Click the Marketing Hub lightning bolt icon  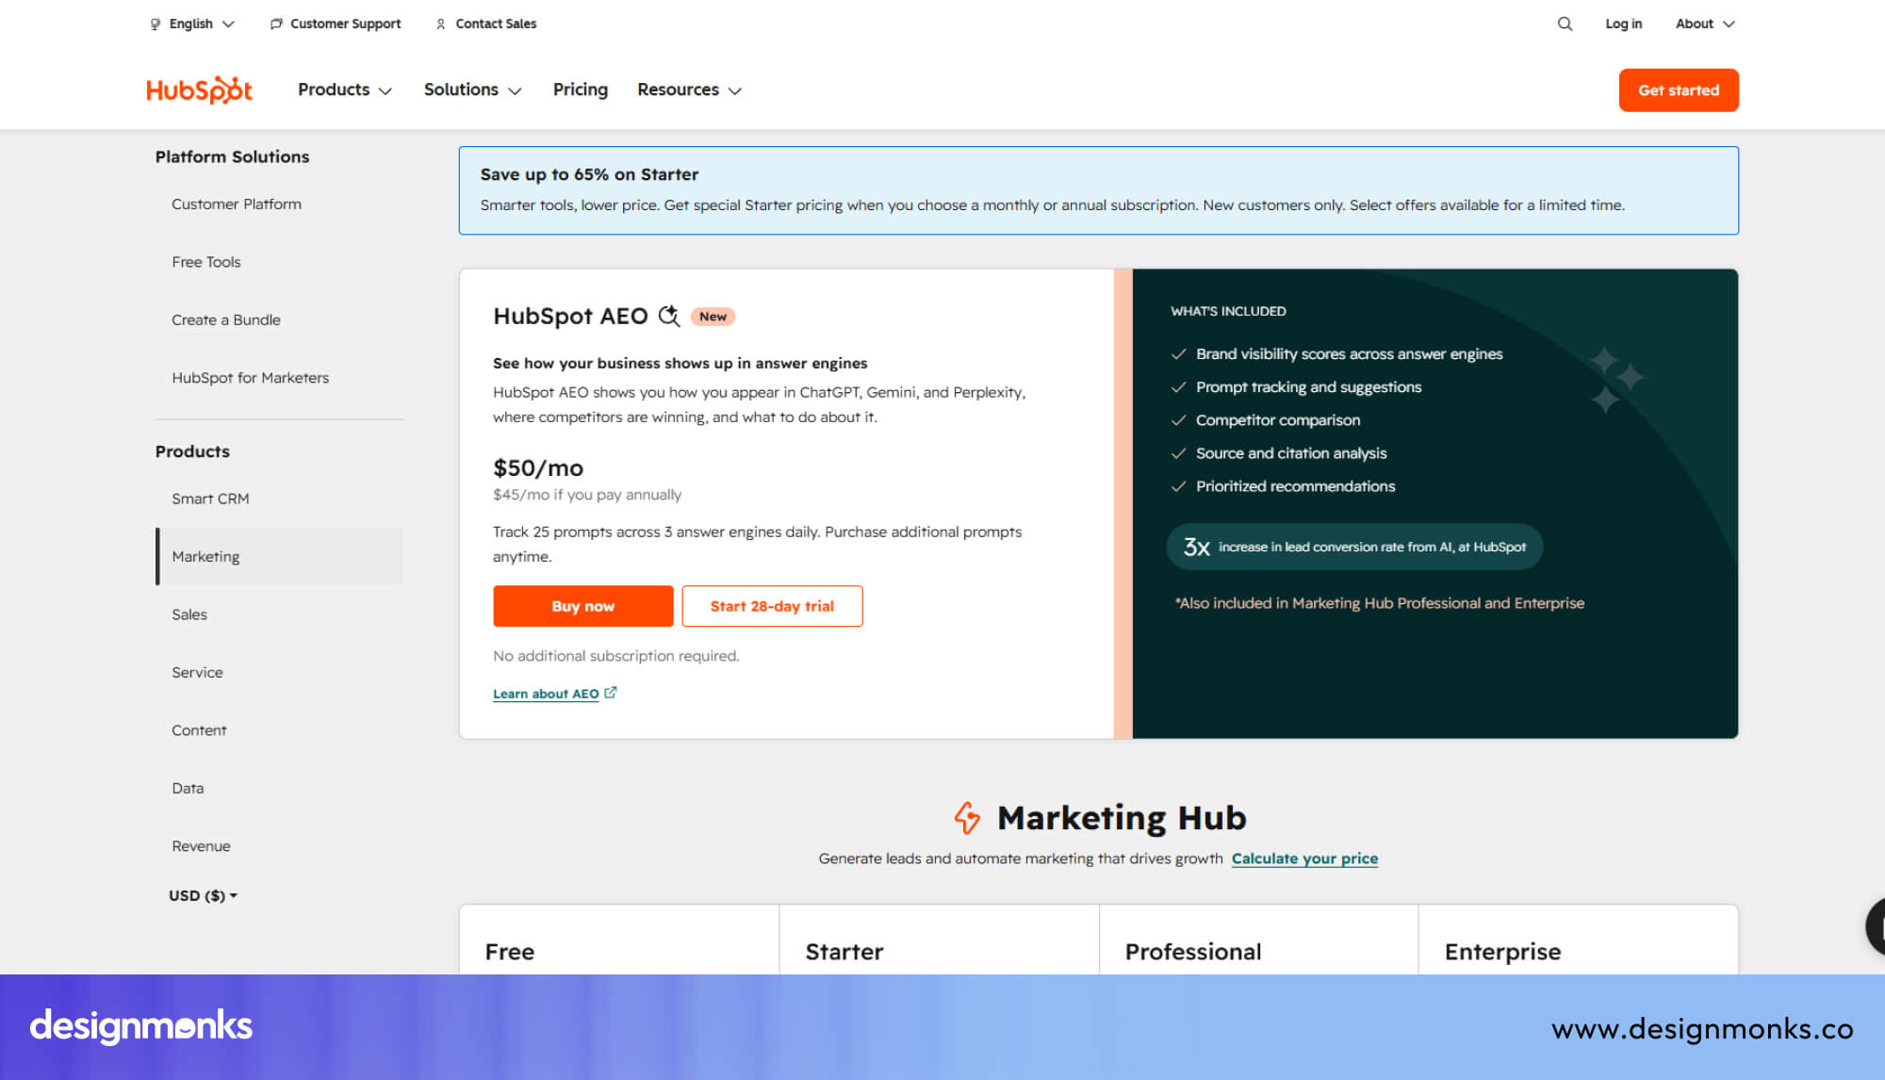tap(967, 818)
